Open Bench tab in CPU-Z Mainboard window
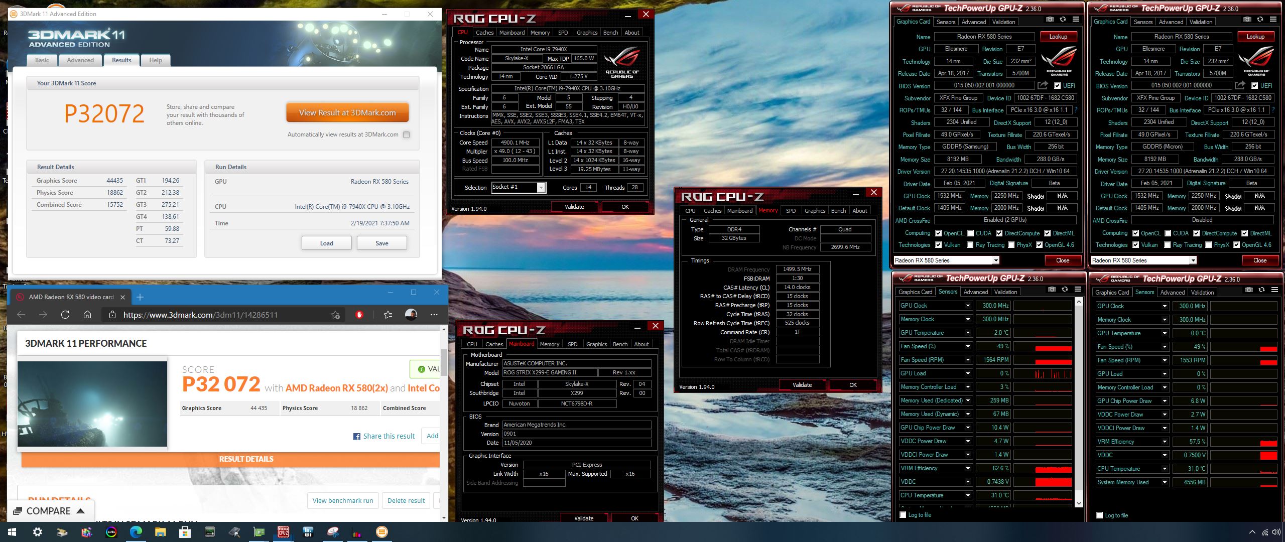The width and height of the screenshot is (1285, 542). click(620, 344)
